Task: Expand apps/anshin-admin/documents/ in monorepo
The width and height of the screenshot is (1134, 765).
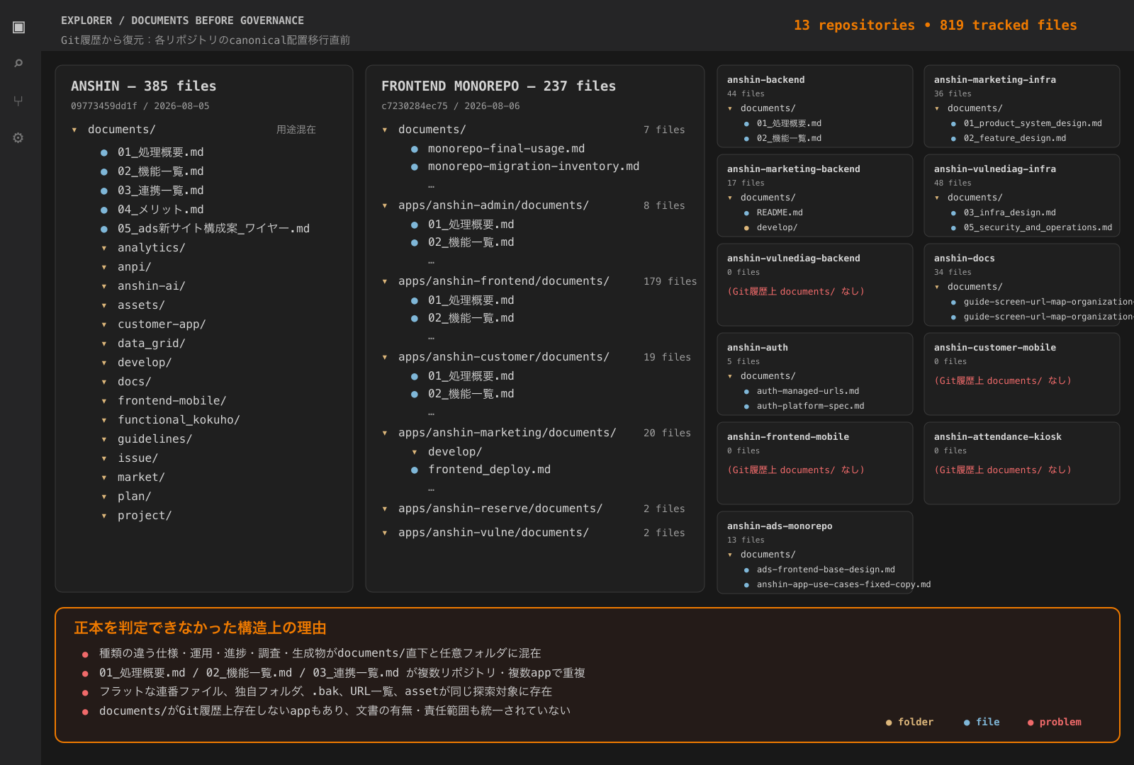Action: click(385, 205)
